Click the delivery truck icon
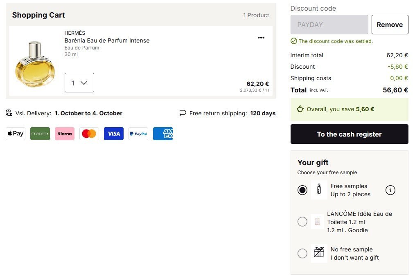 [9, 113]
